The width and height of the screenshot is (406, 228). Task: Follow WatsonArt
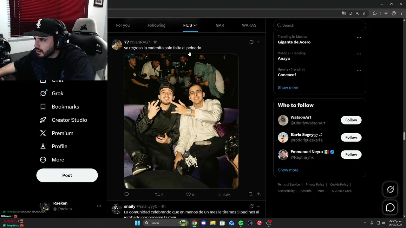[351, 120]
